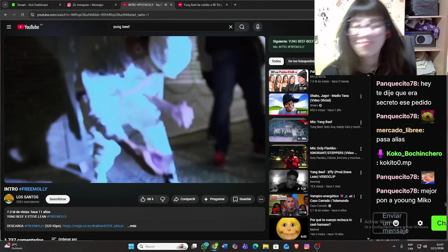448x252 pixels.
Task: Start voice search with microphone
Action: pyautogui.click(x=258, y=27)
